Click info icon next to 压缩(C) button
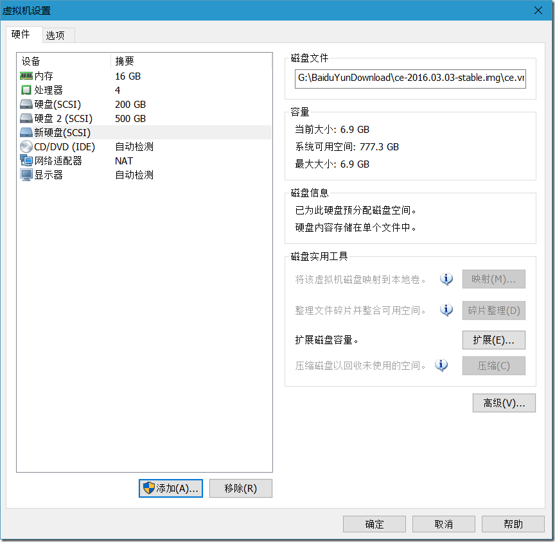The image size is (555, 542). [441, 365]
